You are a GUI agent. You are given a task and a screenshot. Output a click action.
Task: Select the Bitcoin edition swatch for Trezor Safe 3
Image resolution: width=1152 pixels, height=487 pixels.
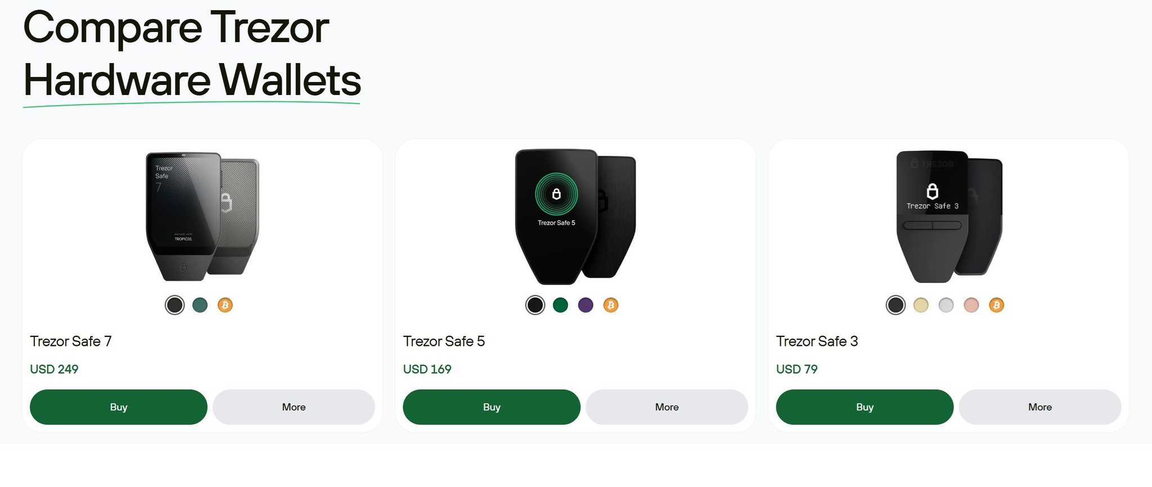pyautogui.click(x=996, y=305)
